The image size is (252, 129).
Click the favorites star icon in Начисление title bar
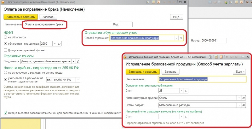pyautogui.click(x=147, y=2)
